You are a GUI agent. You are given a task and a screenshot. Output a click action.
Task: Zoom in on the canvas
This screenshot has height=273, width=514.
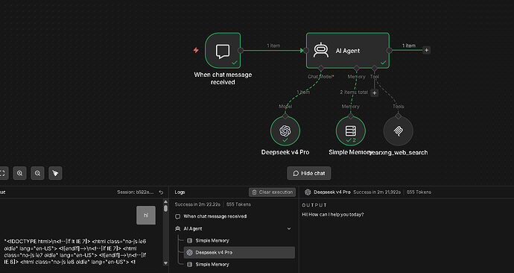pyautogui.click(x=19, y=173)
